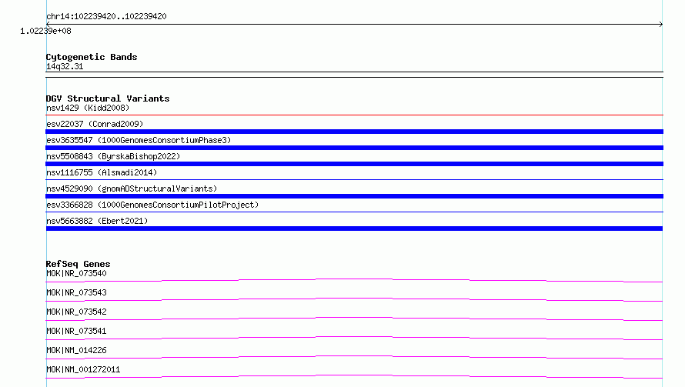Open nsv5663882 (Ebert2021) label
The height and width of the screenshot is (387, 685).
point(97,221)
